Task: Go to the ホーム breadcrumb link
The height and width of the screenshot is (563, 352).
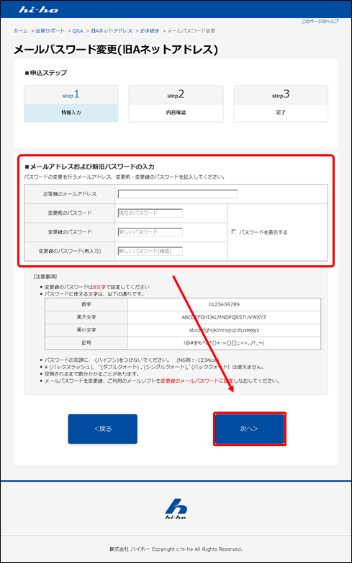Action: point(20,31)
